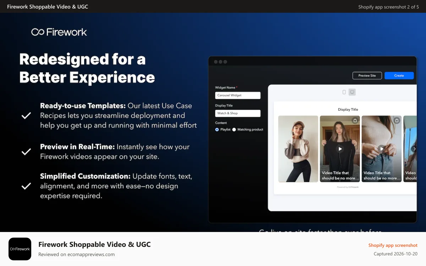Focus the Widget Name field
Screen dimensions: 426x266
pyautogui.click(x=238, y=95)
